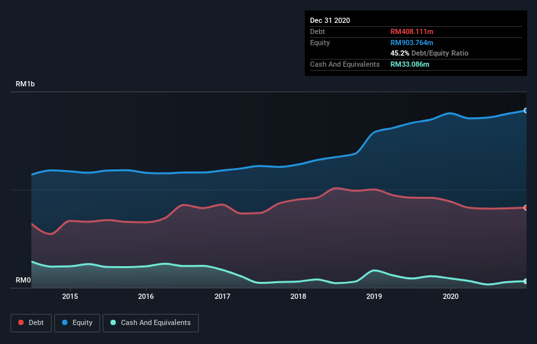The image size is (537, 344).
Task: Click the RM33.086m cash value
Action: [409, 64]
